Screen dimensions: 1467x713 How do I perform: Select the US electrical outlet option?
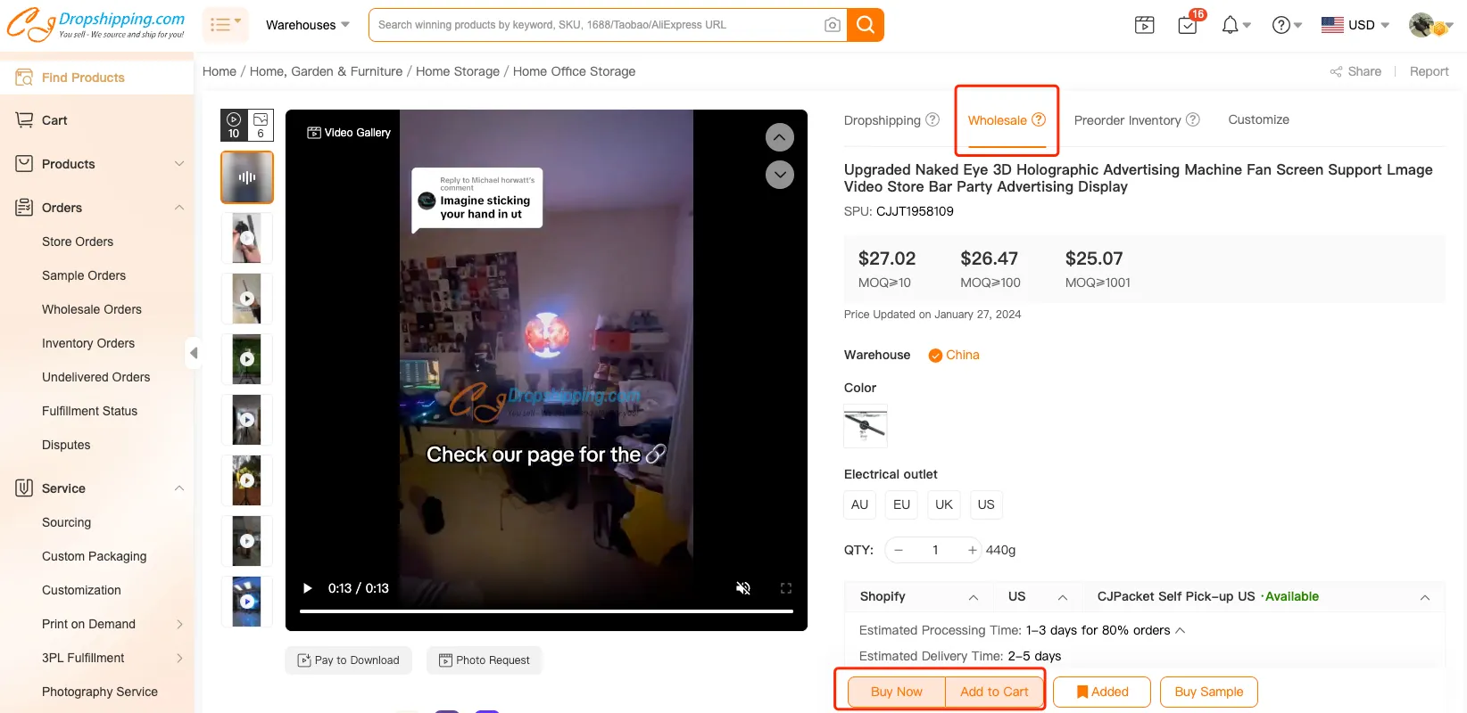(x=985, y=504)
